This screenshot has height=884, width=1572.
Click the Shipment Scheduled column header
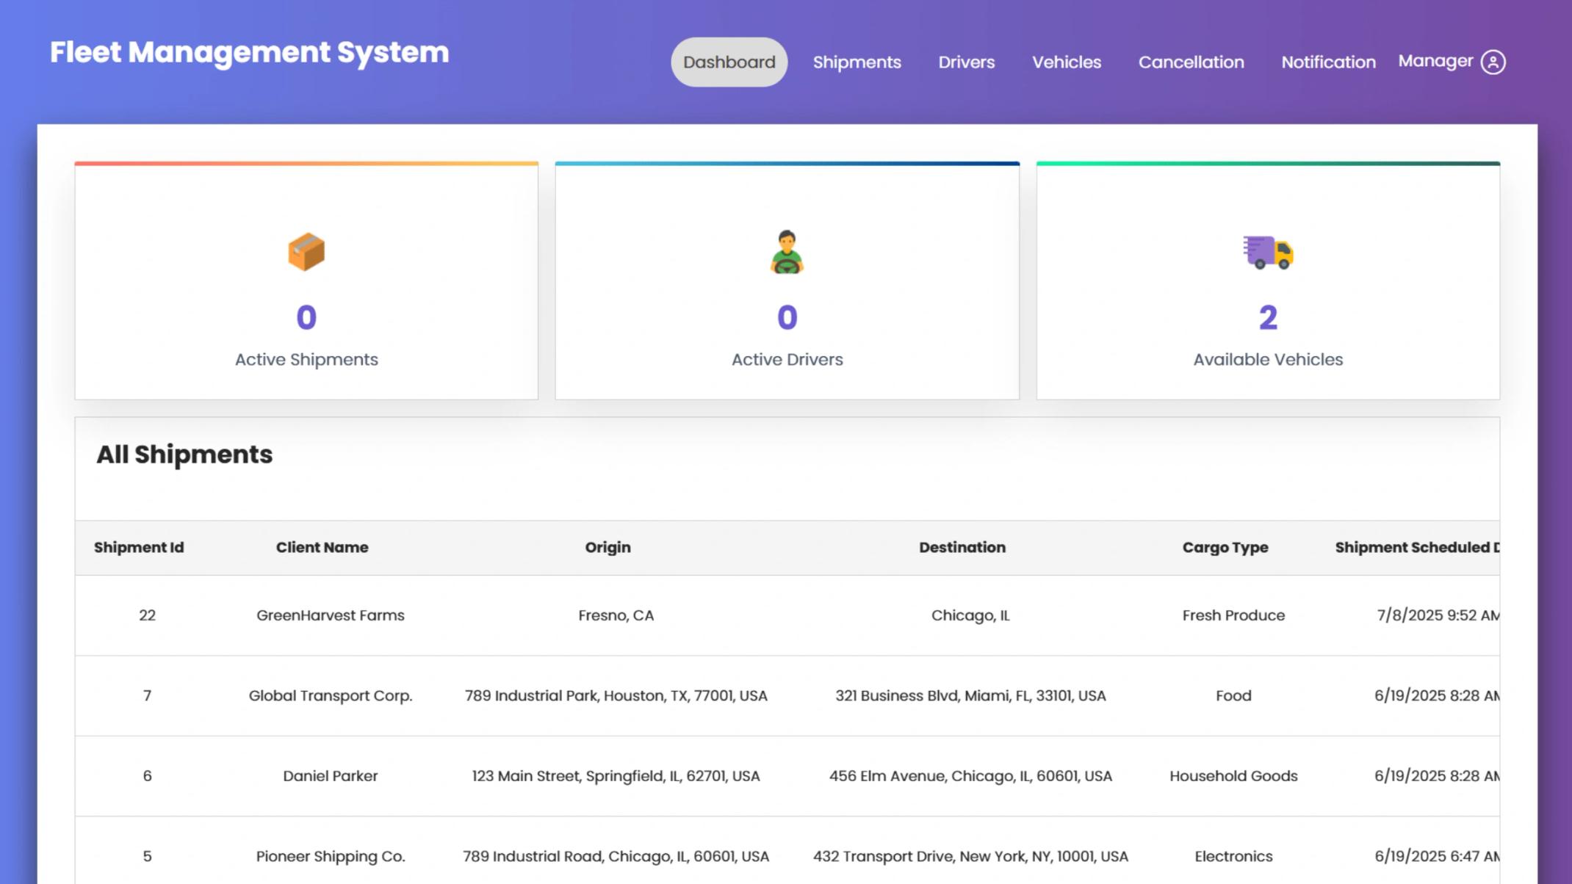(x=1417, y=547)
